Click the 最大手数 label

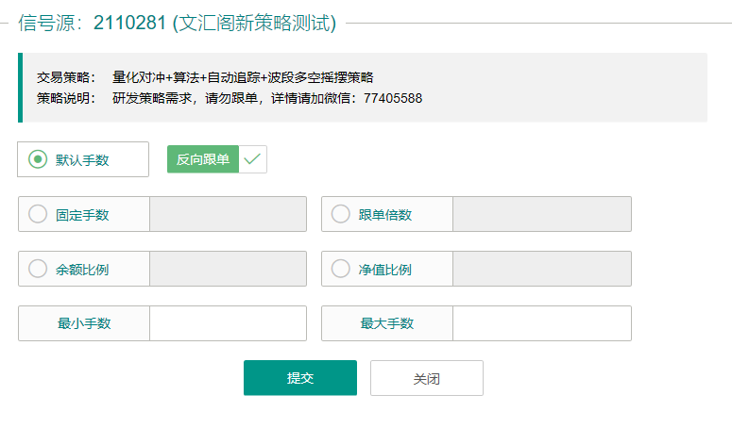point(387,323)
